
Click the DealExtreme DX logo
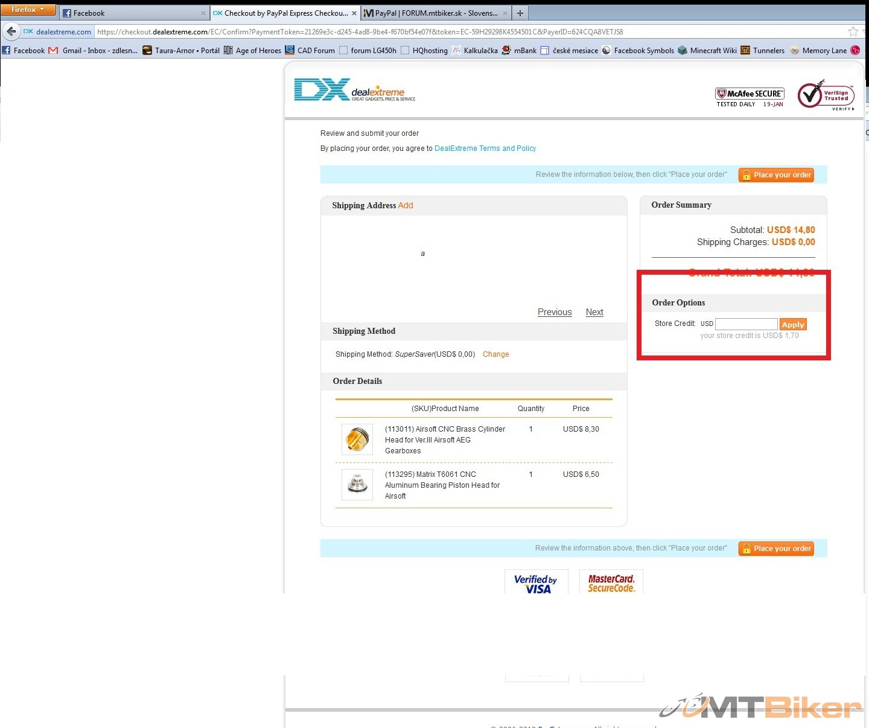[x=354, y=91]
